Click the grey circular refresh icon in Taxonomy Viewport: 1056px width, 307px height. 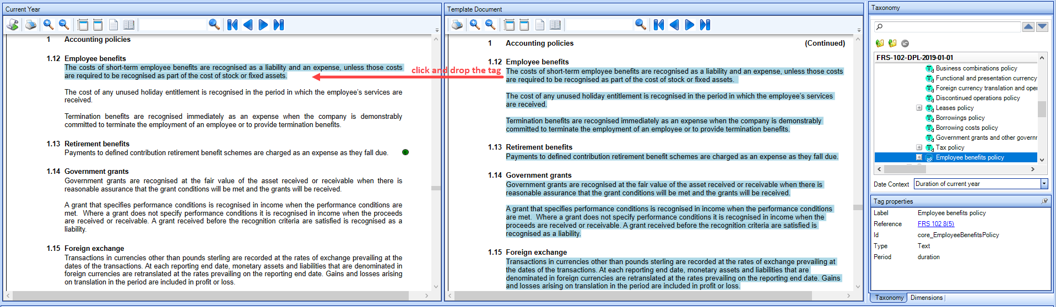click(905, 43)
